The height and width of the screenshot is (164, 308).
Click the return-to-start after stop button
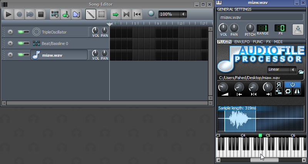point(137,14)
